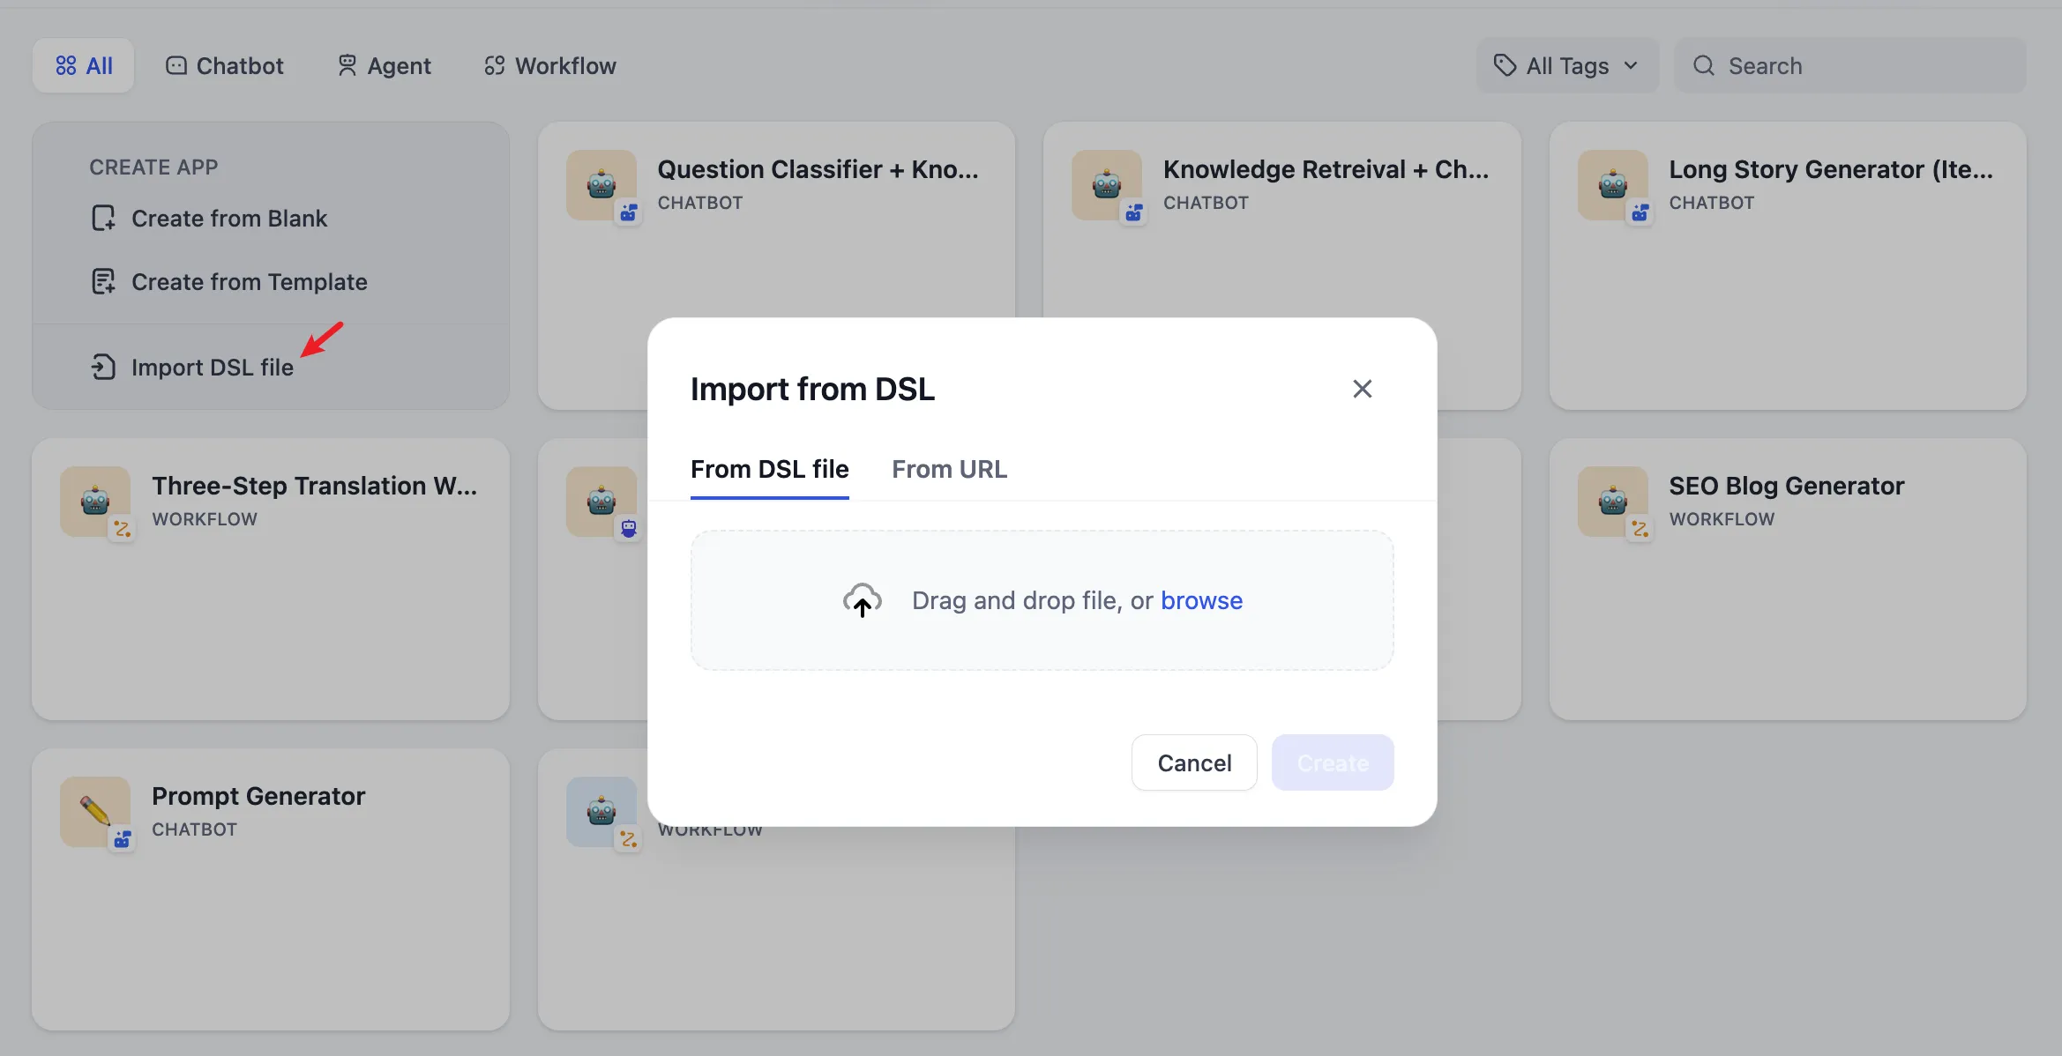The width and height of the screenshot is (2062, 1056).
Task: Switch to the From URL tab
Action: point(949,469)
